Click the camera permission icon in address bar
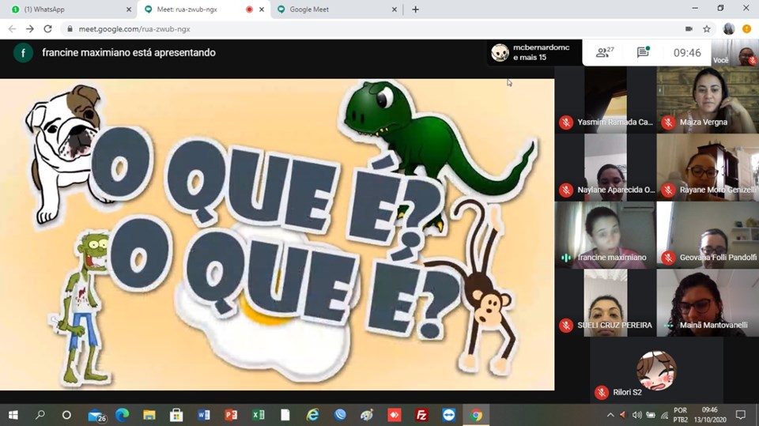This screenshot has width=759, height=426. (689, 28)
